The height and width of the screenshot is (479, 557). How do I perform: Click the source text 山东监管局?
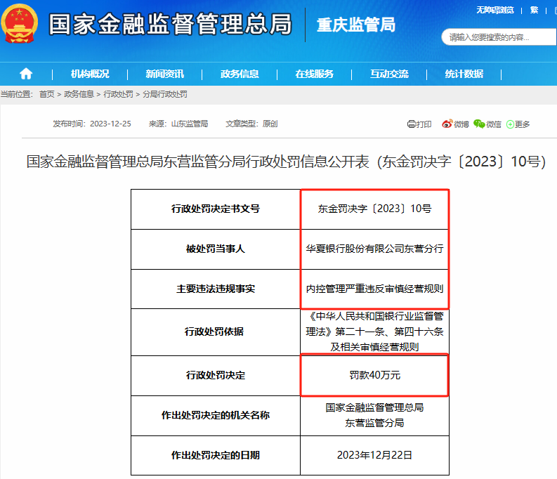(x=190, y=124)
